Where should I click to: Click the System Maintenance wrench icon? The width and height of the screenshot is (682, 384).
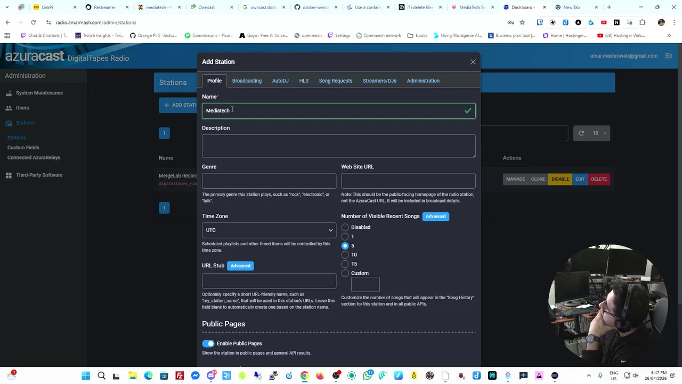click(9, 93)
